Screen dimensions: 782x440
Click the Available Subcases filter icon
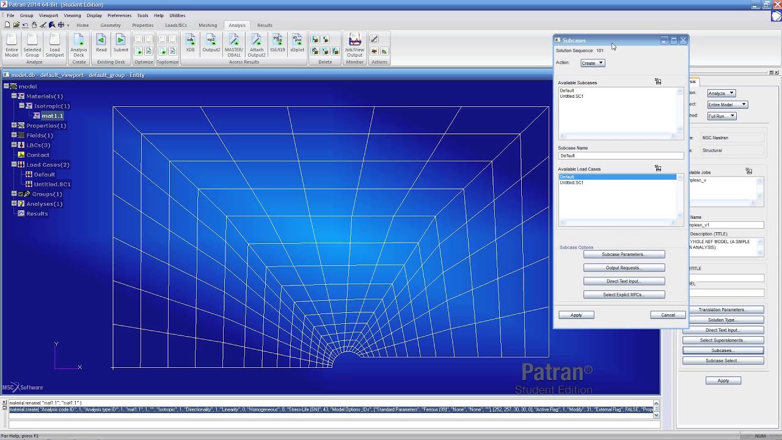[658, 81]
